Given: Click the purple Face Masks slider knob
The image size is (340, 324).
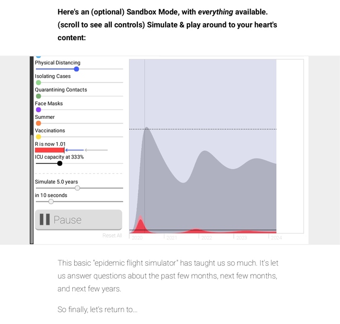Looking at the screenshot, I should click(x=38, y=110).
